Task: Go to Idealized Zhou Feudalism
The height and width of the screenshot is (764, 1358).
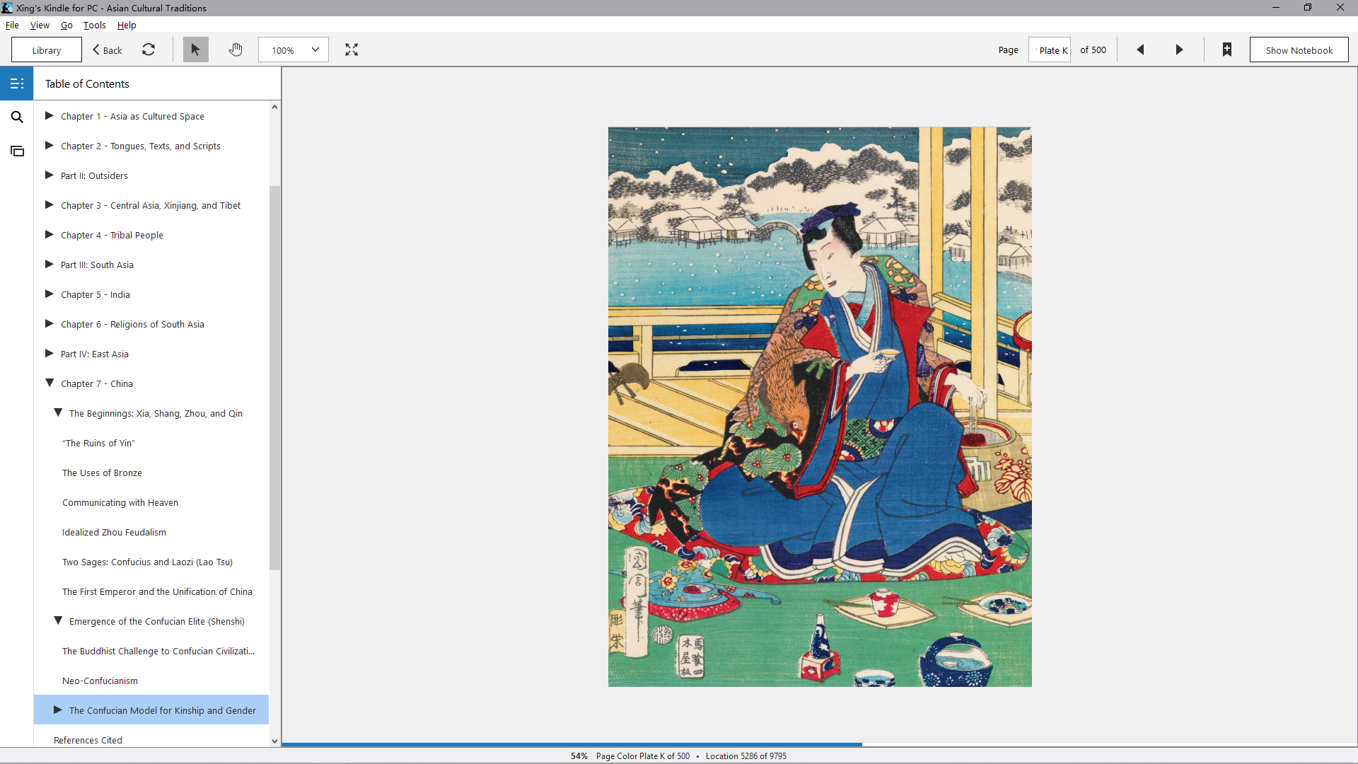Action: pos(114,532)
